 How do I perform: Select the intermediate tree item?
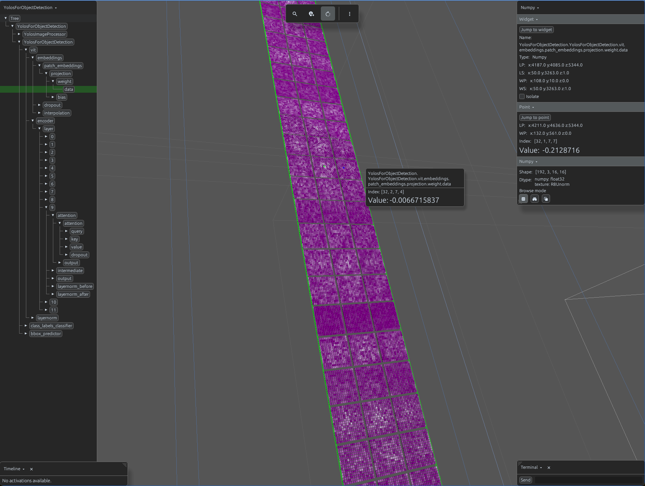tap(70, 271)
